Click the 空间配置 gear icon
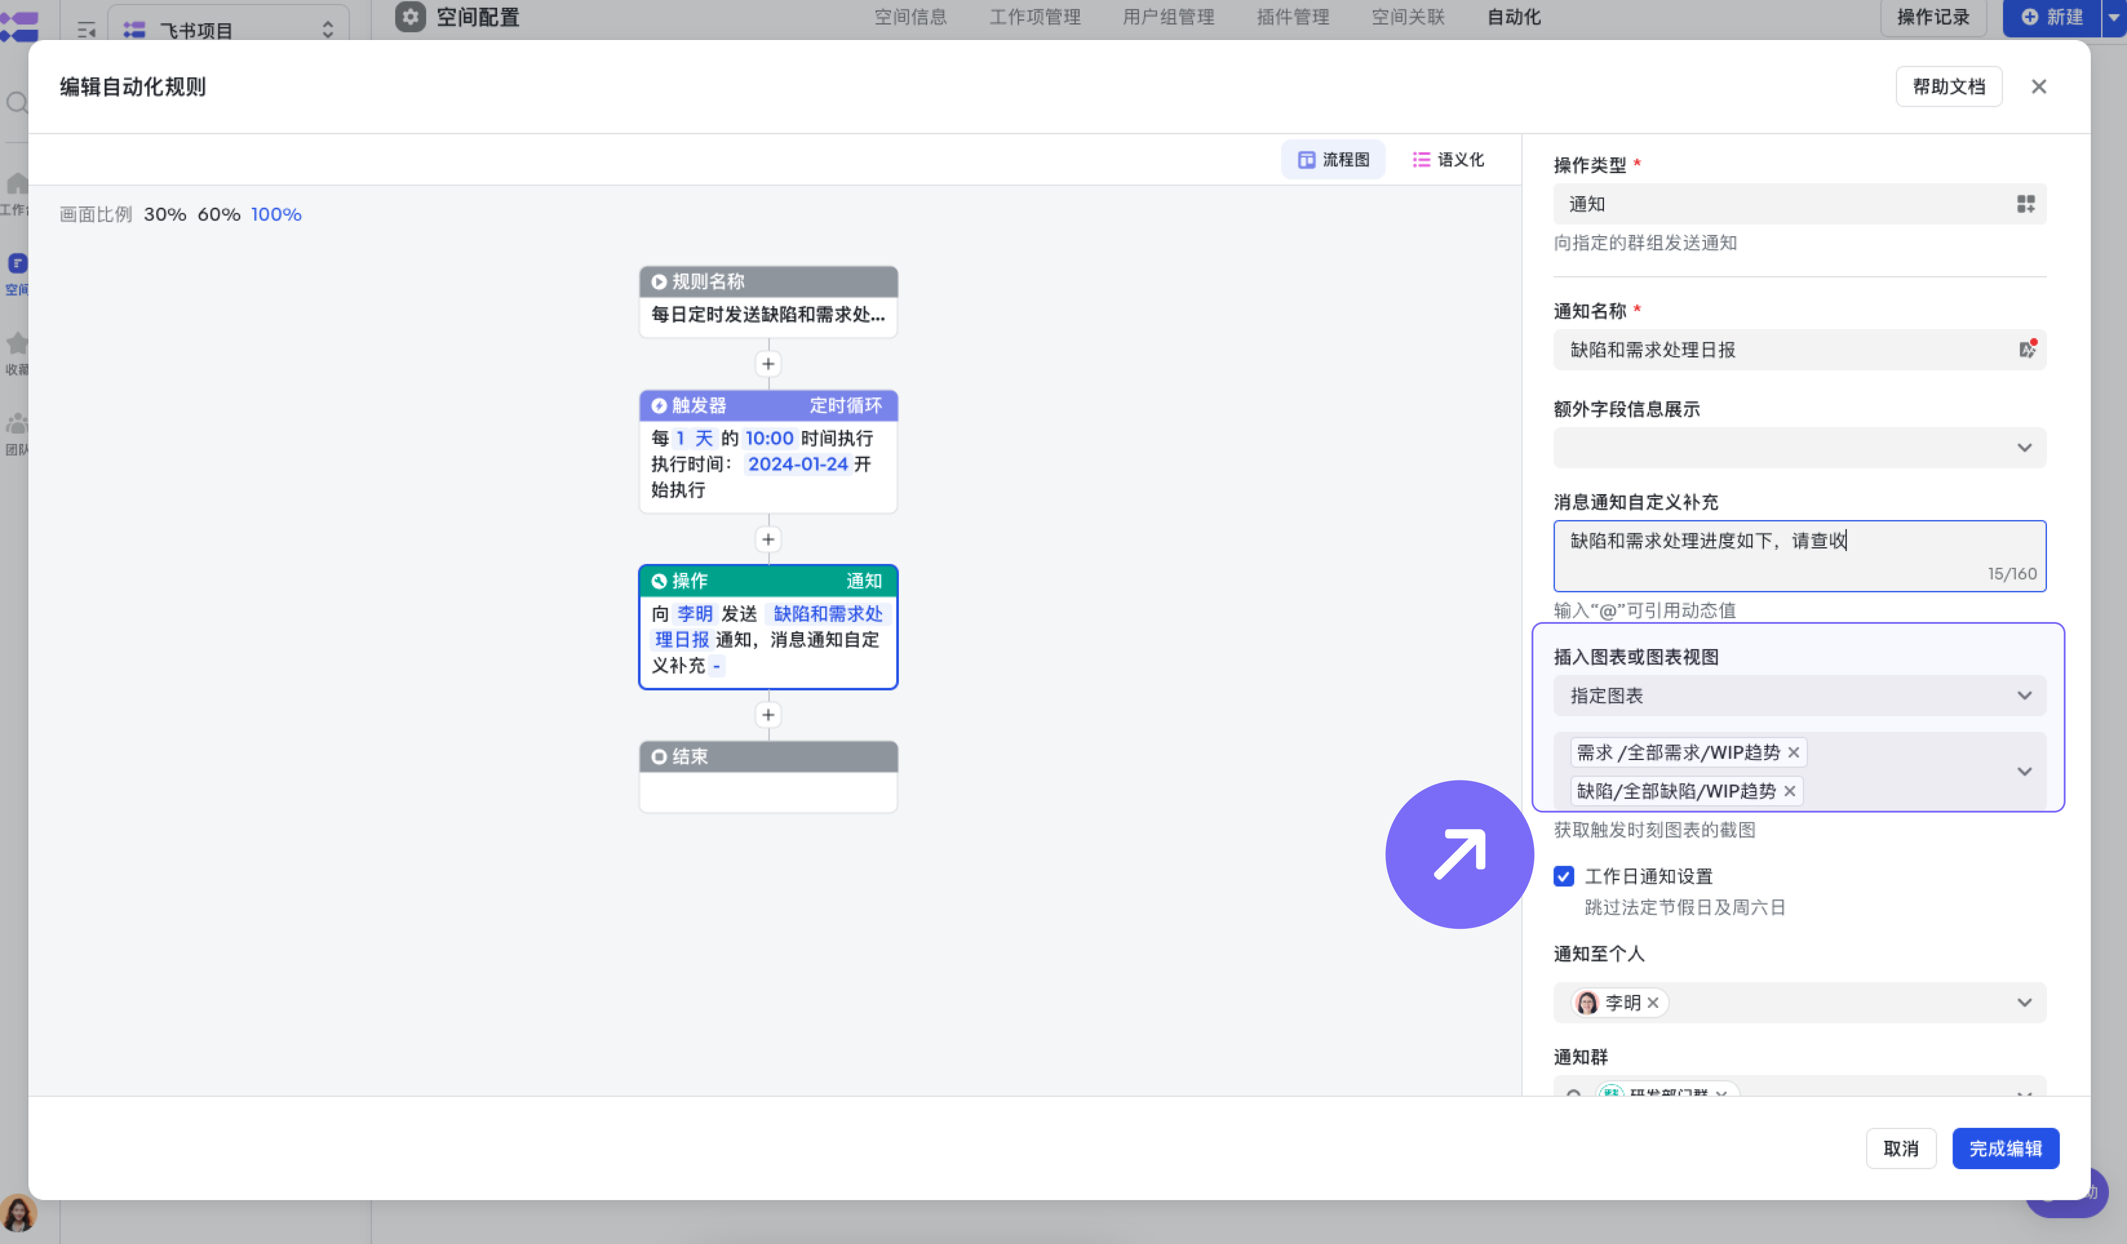This screenshot has height=1244, width=2127. pos(410,17)
